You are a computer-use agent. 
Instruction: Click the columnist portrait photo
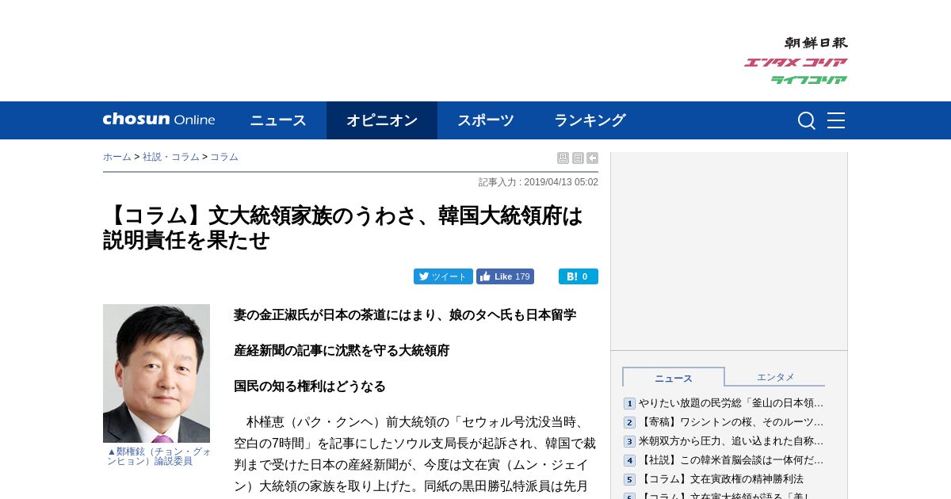coord(156,373)
